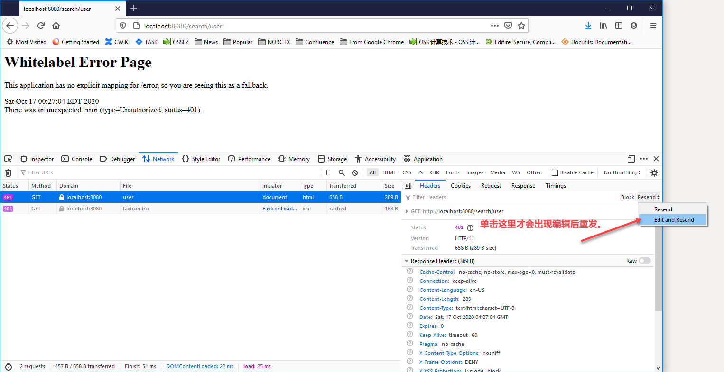Close the developer tools panel
The width and height of the screenshot is (724, 372).
[x=656, y=159]
